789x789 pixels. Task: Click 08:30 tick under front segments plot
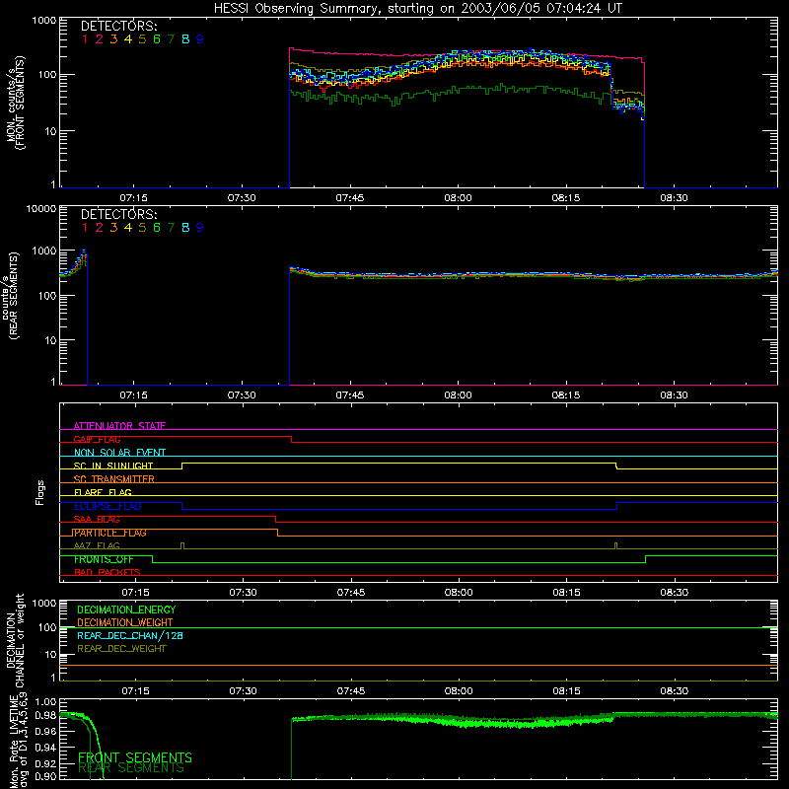(674, 198)
